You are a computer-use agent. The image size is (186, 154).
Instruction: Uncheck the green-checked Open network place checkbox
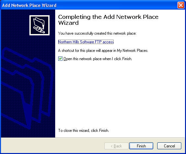(x=60, y=58)
